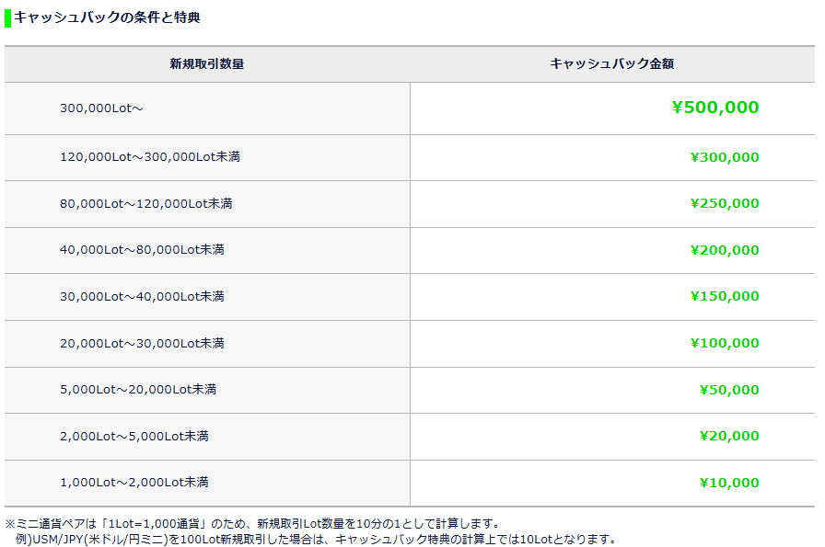Select the ¥150,000 cashback amount
The width and height of the screenshot is (825, 547).
coord(725,297)
